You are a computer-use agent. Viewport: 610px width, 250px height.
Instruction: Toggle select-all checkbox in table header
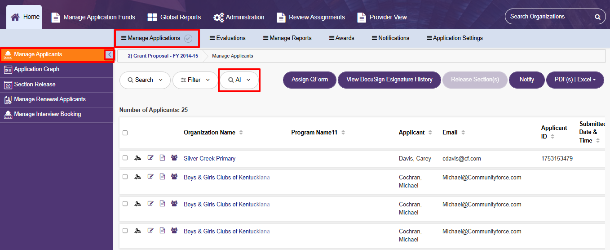point(125,133)
